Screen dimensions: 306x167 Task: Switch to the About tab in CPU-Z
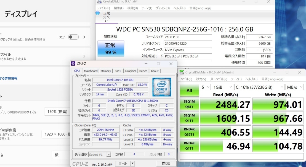tap(155, 71)
